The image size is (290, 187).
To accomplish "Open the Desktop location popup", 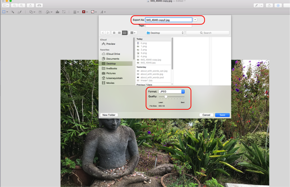I will click(165, 33).
